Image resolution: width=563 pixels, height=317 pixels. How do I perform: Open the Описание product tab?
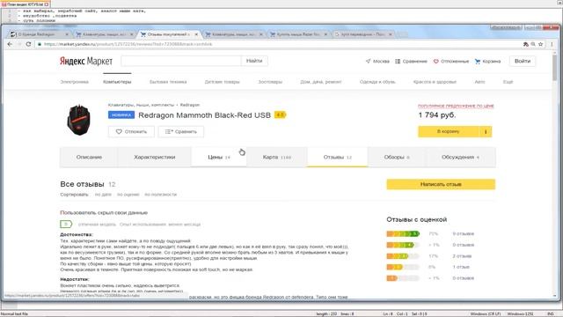(89, 157)
